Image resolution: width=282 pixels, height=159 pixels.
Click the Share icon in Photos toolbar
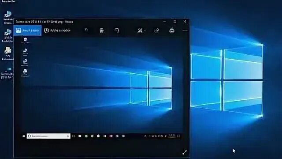coord(156,30)
